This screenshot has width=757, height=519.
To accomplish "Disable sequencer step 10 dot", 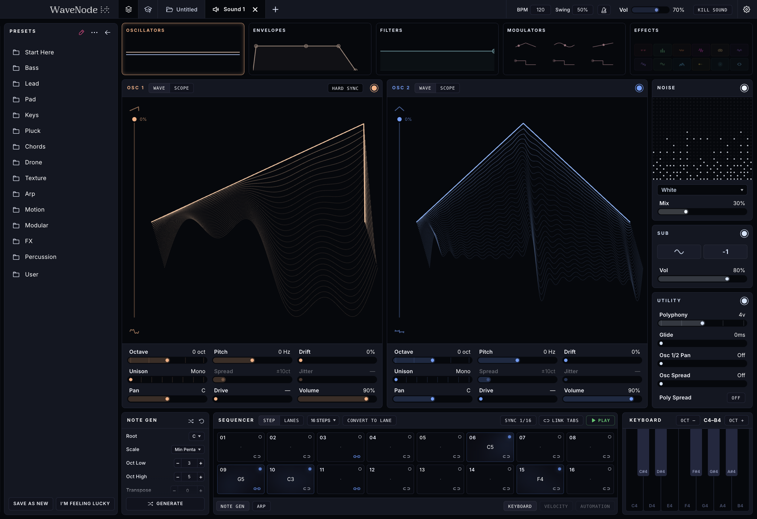I will pyautogui.click(x=310, y=469).
